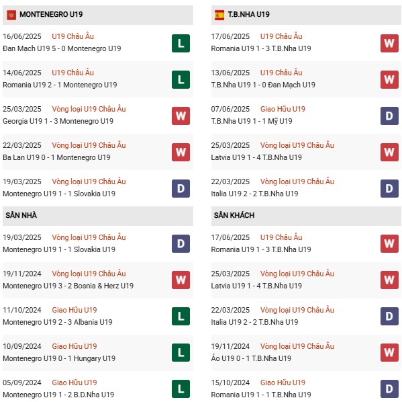Viewport: 402px width, 402px height.
Task: Click W badge for Montenegro 3-2 Bosnia match
Action: [181, 280]
